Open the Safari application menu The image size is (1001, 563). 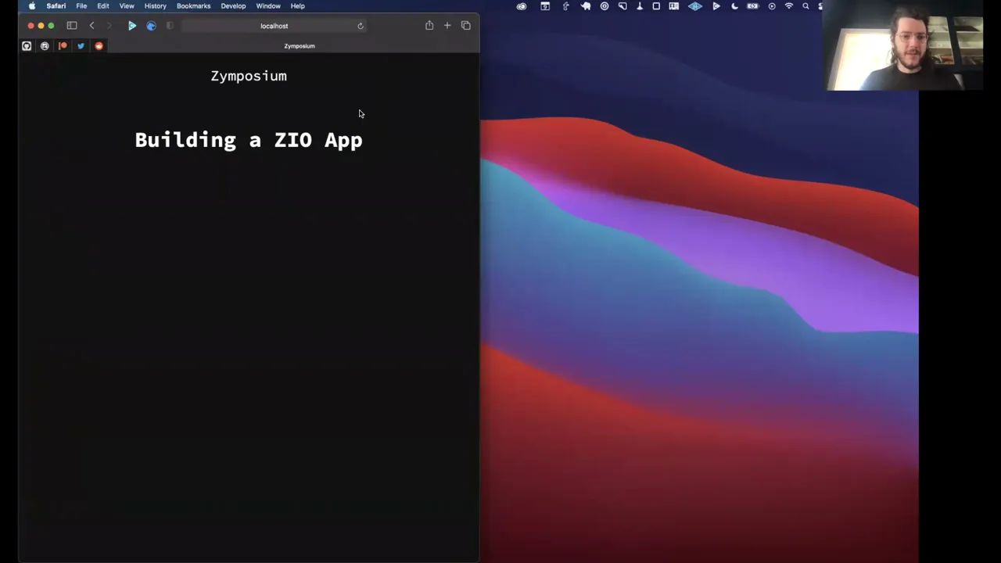click(56, 6)
